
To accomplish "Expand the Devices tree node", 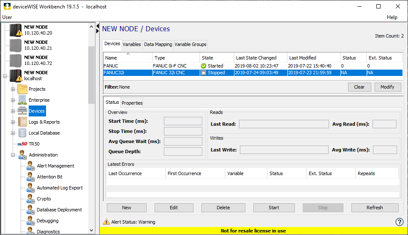I will 13,111.
